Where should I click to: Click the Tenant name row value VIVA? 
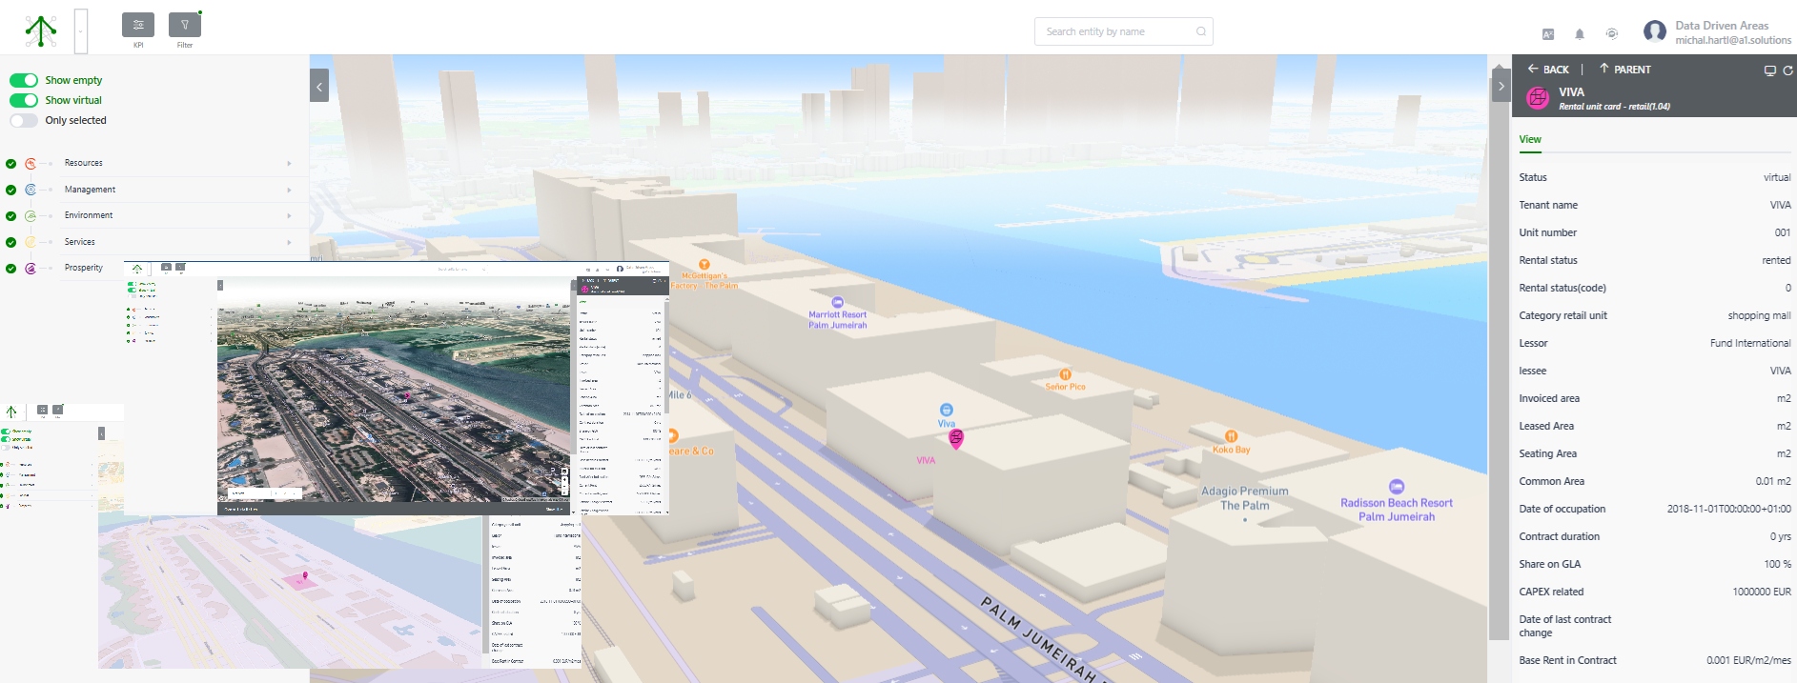point(1780,205)
